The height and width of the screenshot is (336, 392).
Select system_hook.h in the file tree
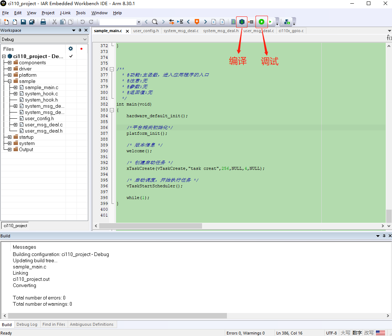tap(41, 100)
